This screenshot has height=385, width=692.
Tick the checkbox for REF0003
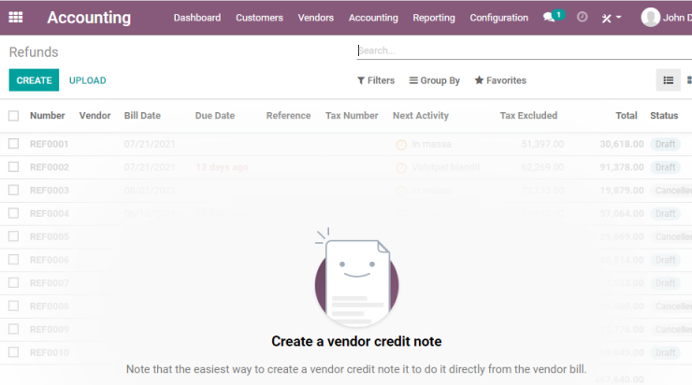tap(14, 190)
